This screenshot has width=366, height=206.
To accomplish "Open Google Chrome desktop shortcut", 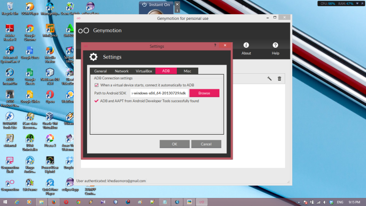I will coord(30,33).
